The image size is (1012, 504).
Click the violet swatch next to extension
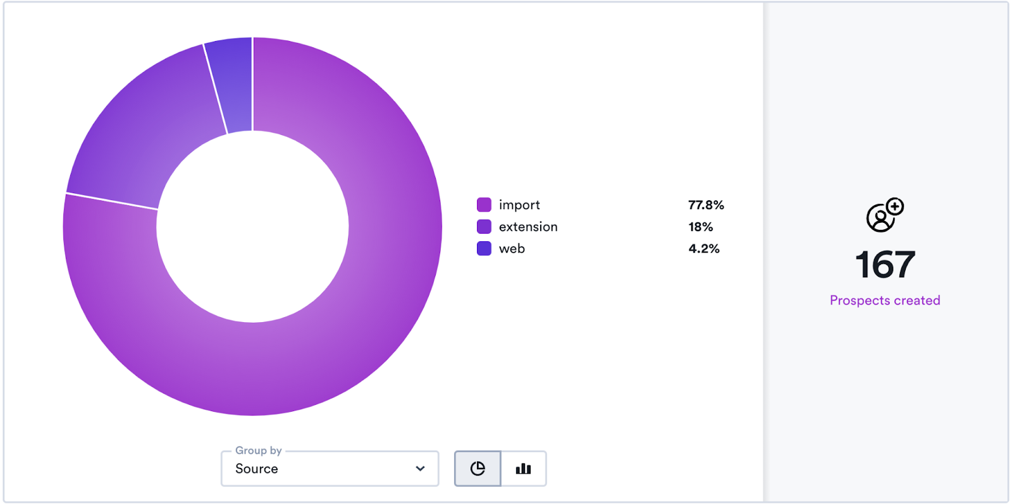coord(483,227)
